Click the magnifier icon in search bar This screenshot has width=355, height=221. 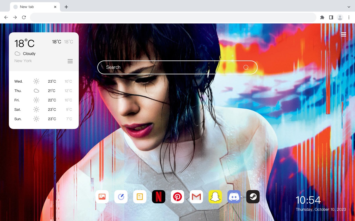click(x=246, y=67)
